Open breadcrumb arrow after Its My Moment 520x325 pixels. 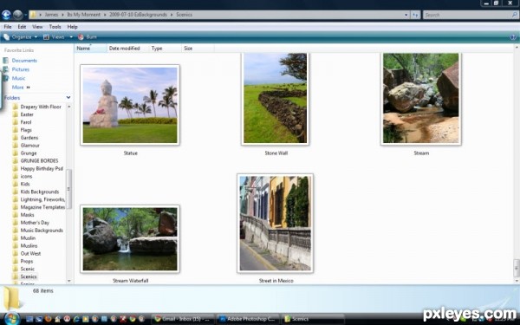[x=106, y=15]
